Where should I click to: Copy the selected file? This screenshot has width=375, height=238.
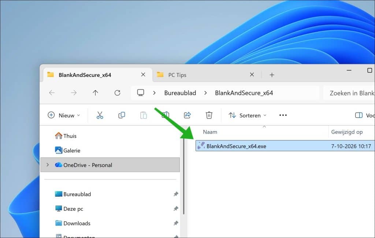tap(122, 115)
